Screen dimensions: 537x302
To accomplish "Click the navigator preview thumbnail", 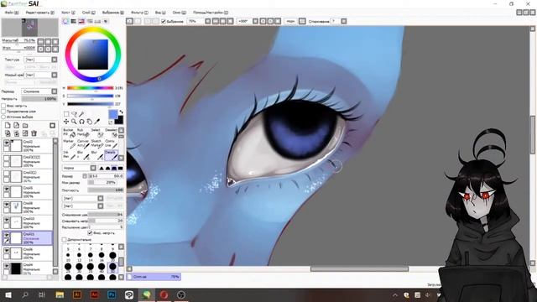I will pyautogui.click(x=30, y=28).
